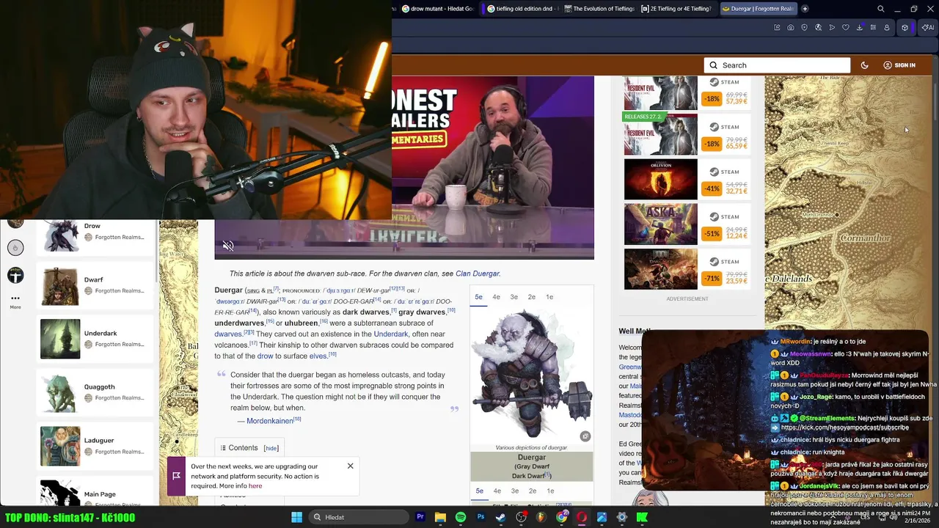Click the search tabs magnifier icon
The image size is (939, 528).
click(x=881, y=9)
